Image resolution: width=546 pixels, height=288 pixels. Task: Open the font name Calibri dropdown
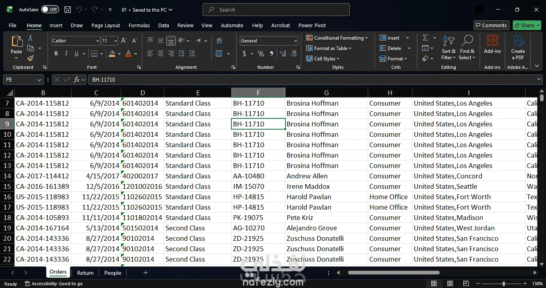(98, 41)
